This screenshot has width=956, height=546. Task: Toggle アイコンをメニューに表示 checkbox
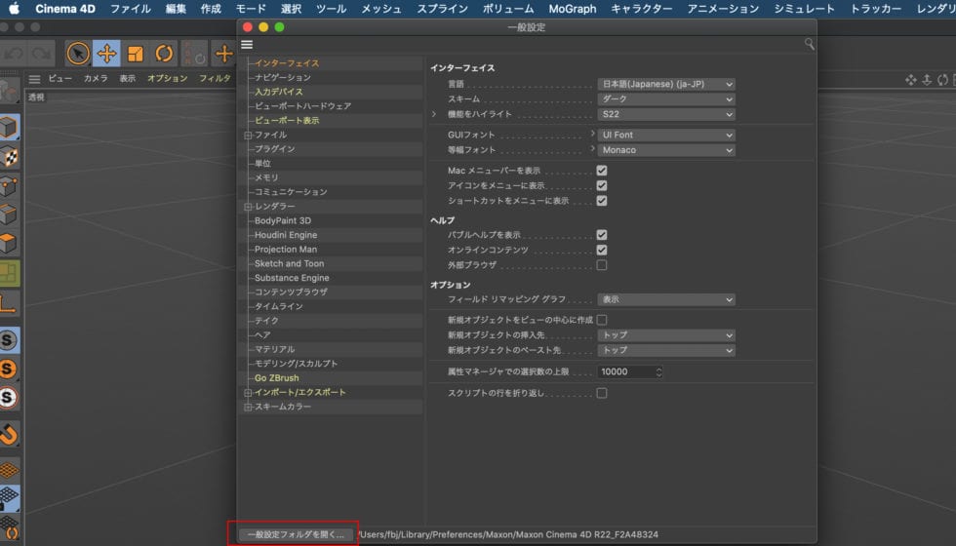click(x=602, y=186)
